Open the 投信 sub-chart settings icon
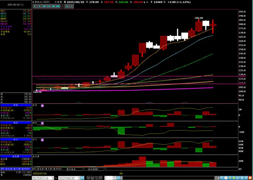The width and height of the screenshot is (253, 180). (42, 123)
